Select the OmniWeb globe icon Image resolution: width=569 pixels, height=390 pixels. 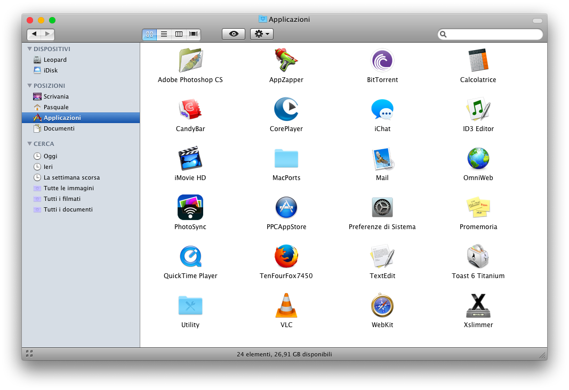coord(478,158)
